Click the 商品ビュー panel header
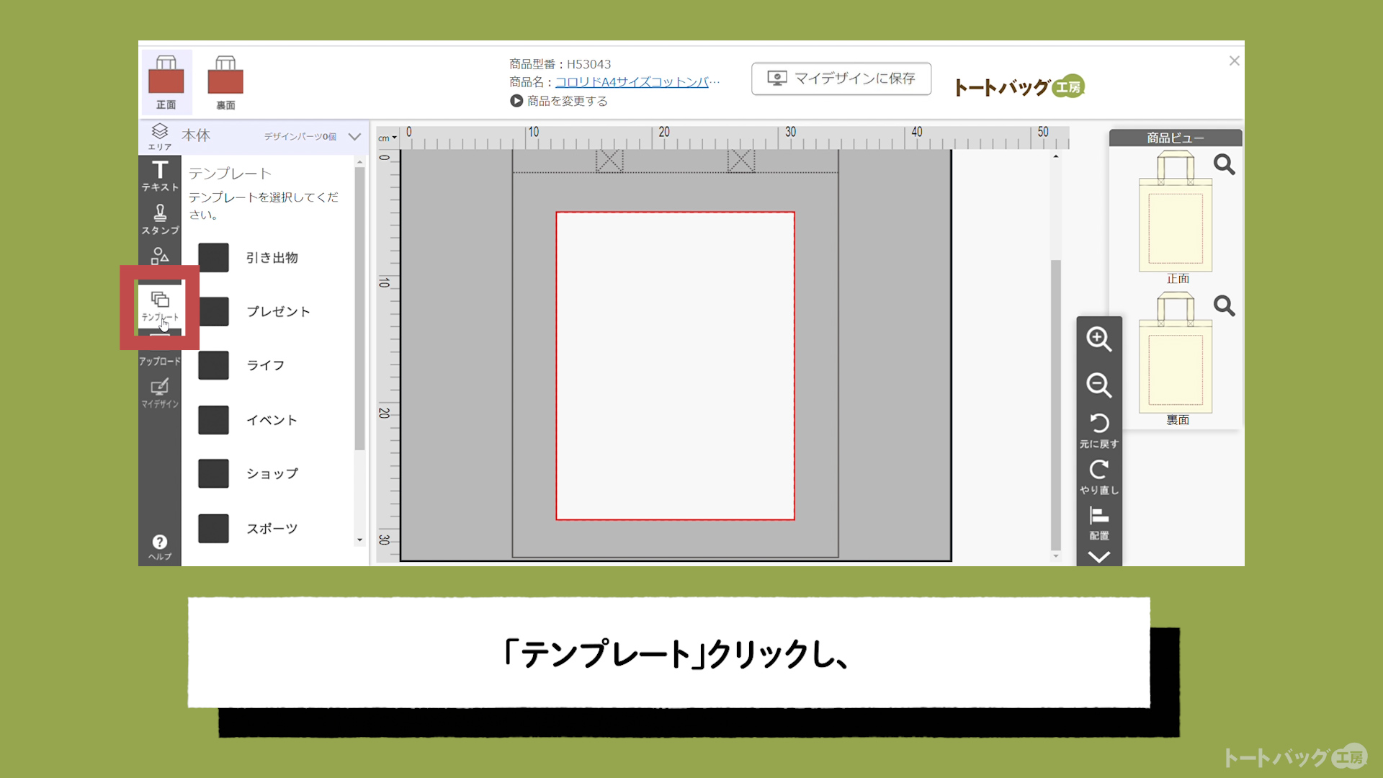The image size is (1383, 778). point(1176,138)
